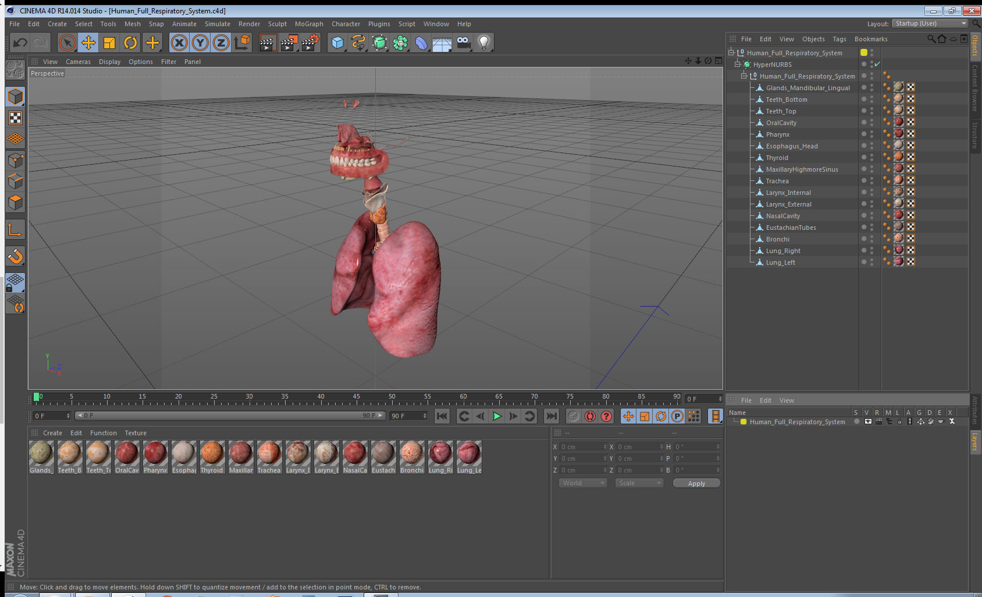Open the Layers side tab

[975, 442]
